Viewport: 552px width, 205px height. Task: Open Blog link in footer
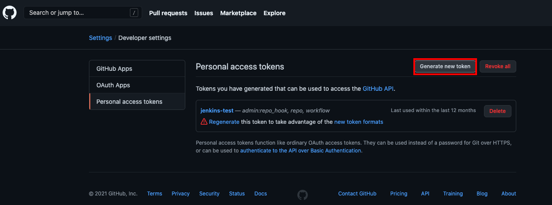(482, 194)
